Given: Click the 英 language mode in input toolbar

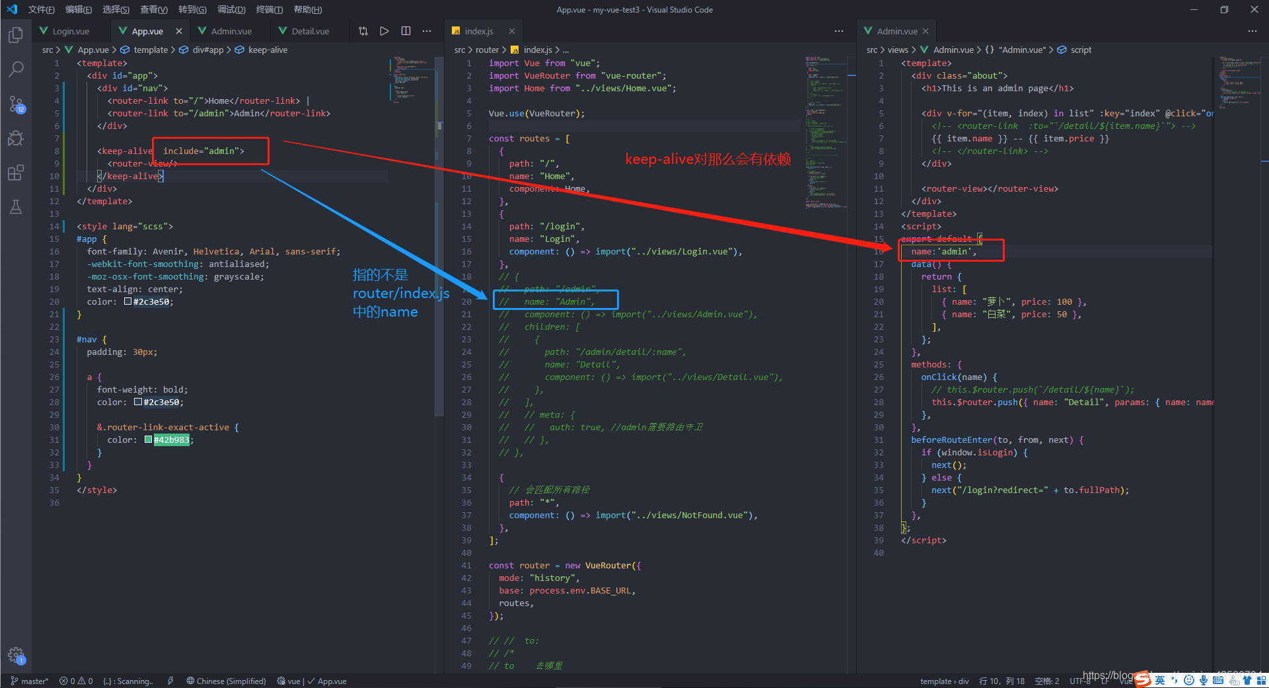Looking at the screenshot, I should tap(1160, 680).
